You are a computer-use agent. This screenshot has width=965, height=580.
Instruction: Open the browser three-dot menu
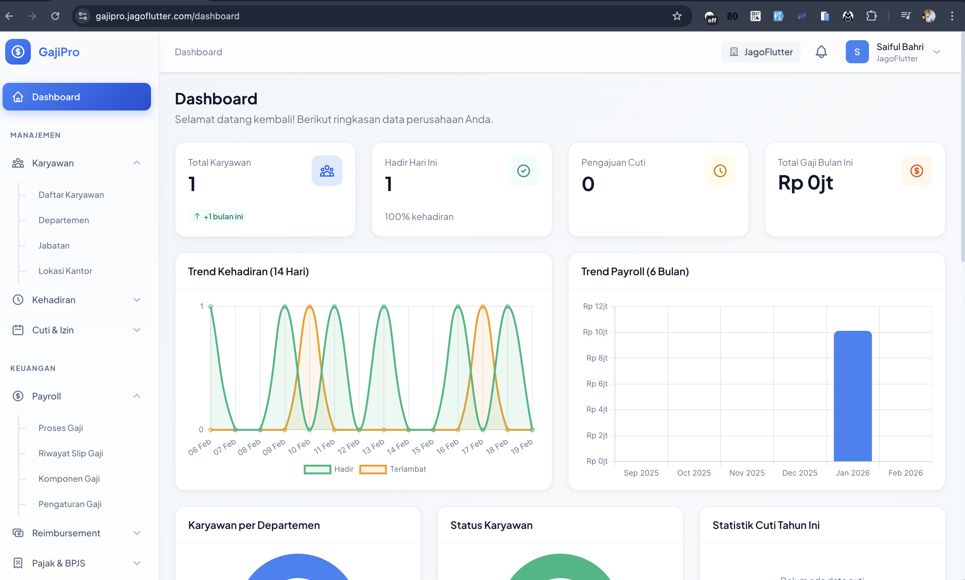tap(952, 16)
